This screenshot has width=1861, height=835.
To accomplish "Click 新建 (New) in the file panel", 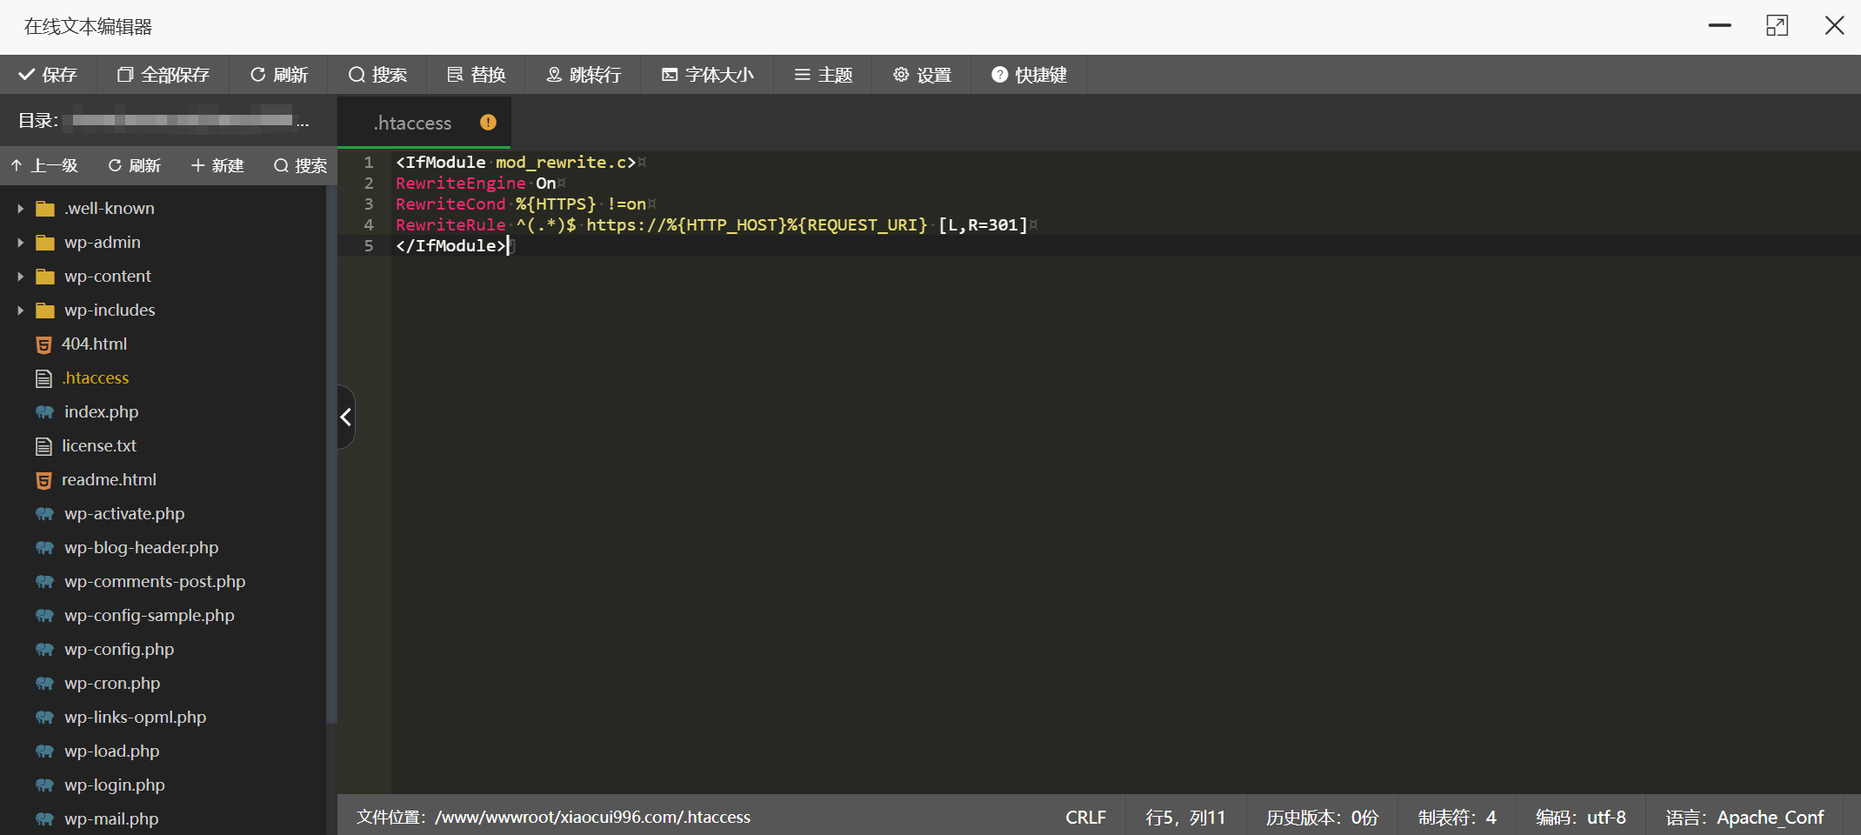I will (x=217, y=165).
